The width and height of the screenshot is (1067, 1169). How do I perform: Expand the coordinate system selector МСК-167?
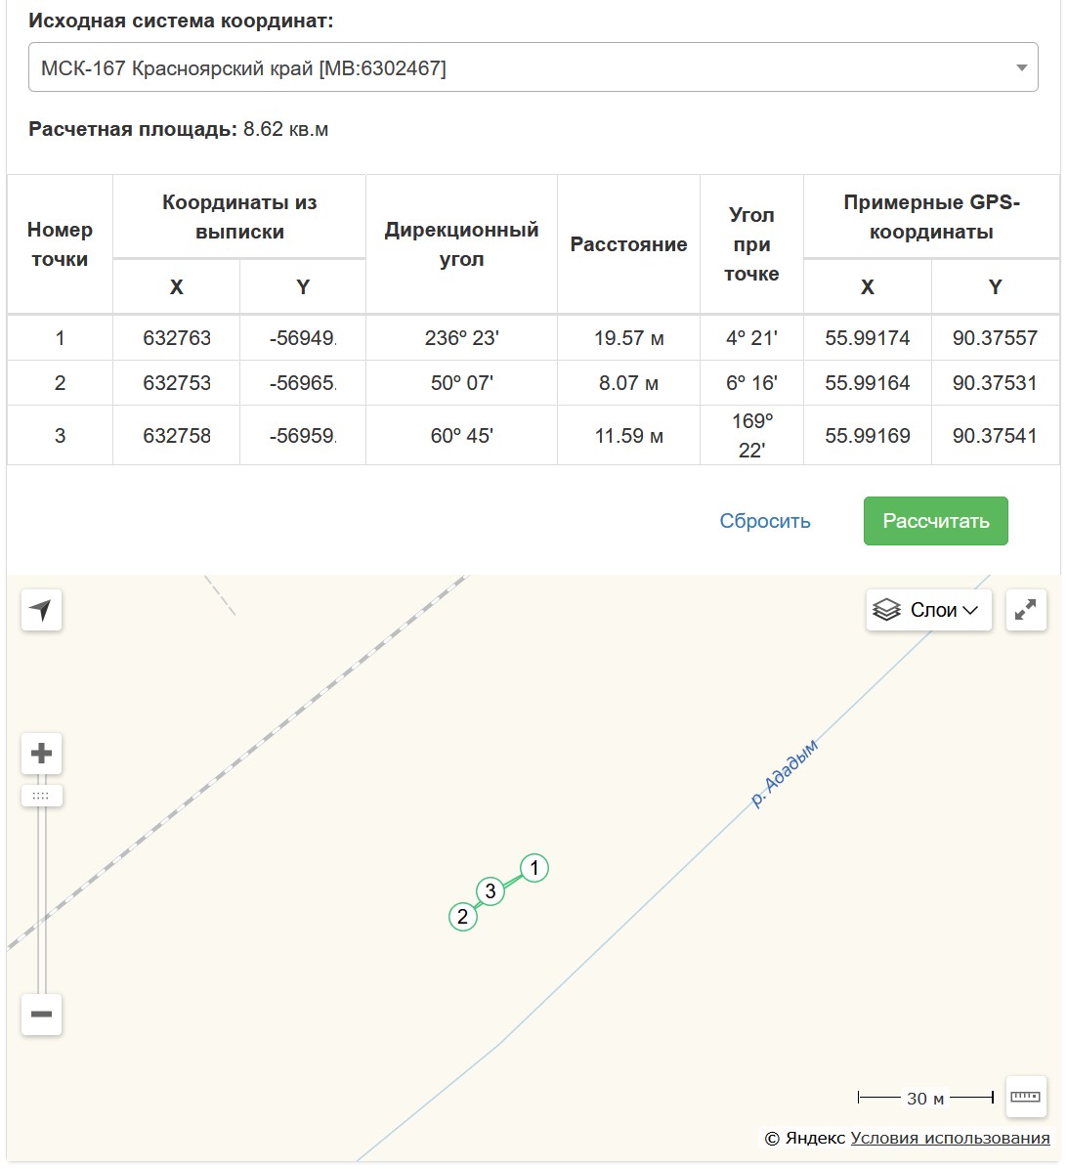(533, 68)
